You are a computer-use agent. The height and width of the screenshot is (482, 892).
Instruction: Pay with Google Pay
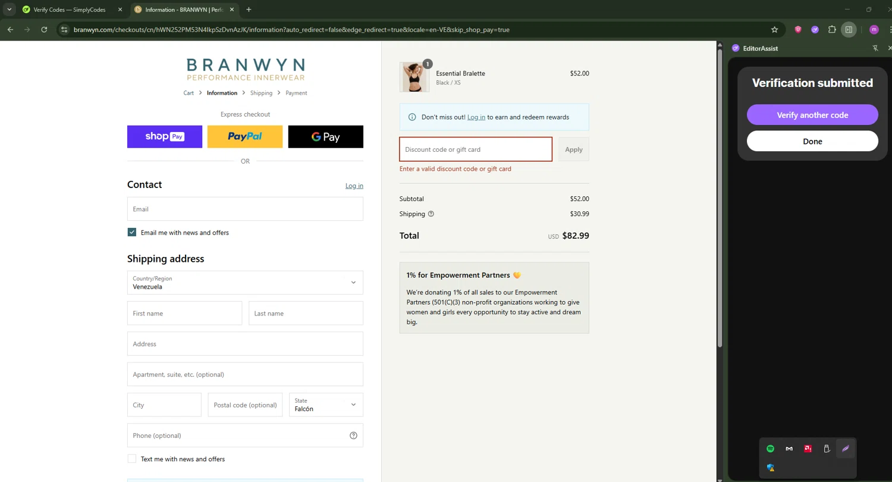pos(326,137)
